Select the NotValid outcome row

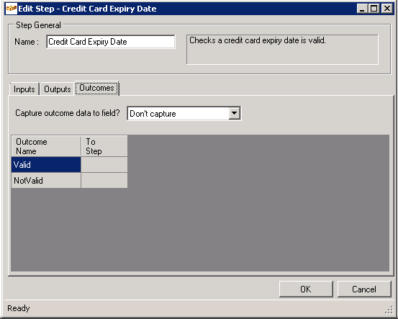click(x=69, y=181)
